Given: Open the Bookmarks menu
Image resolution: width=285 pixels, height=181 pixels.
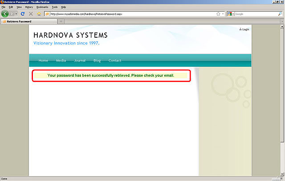Looking at the screenshot, I should pyautogui.click(x=42, y=7).
